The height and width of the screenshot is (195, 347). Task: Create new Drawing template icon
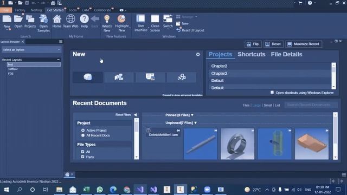tap(150, 77)
